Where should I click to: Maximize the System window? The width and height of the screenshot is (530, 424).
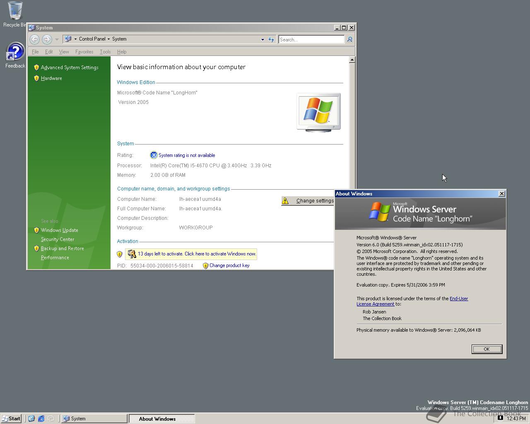click(344, 28)
